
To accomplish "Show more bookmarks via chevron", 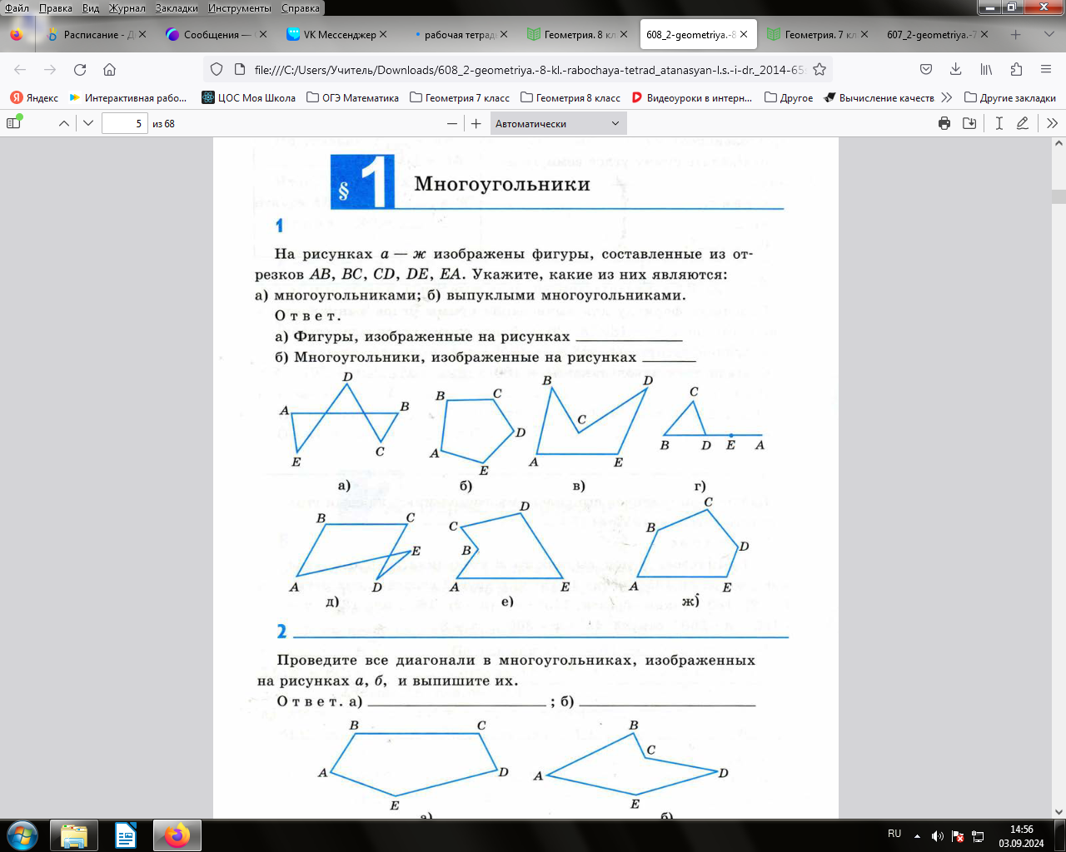I will [x=946, y=98].
